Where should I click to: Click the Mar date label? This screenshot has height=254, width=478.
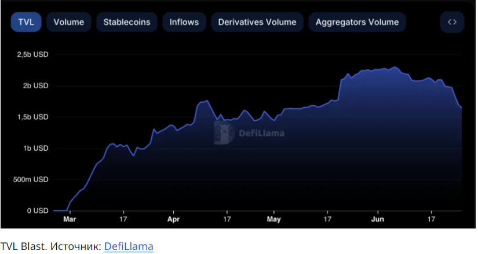click(70, 219)
